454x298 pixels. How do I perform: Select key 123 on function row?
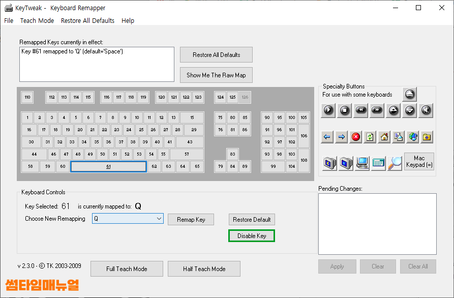[x=198, y=97]
